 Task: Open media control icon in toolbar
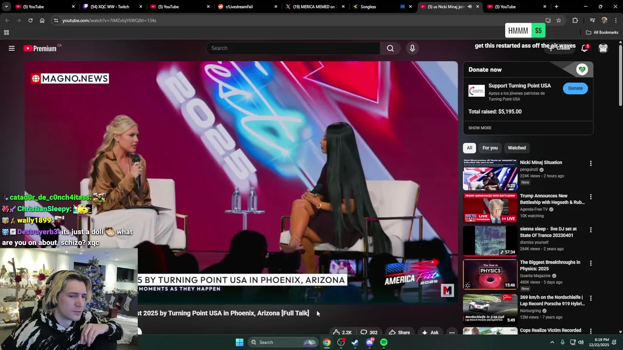click(x=592, y=20)
